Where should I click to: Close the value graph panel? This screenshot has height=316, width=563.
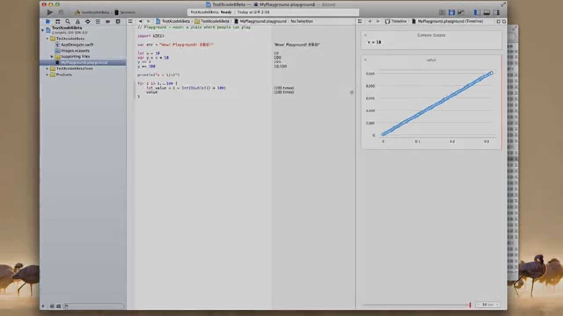[365, 60]
